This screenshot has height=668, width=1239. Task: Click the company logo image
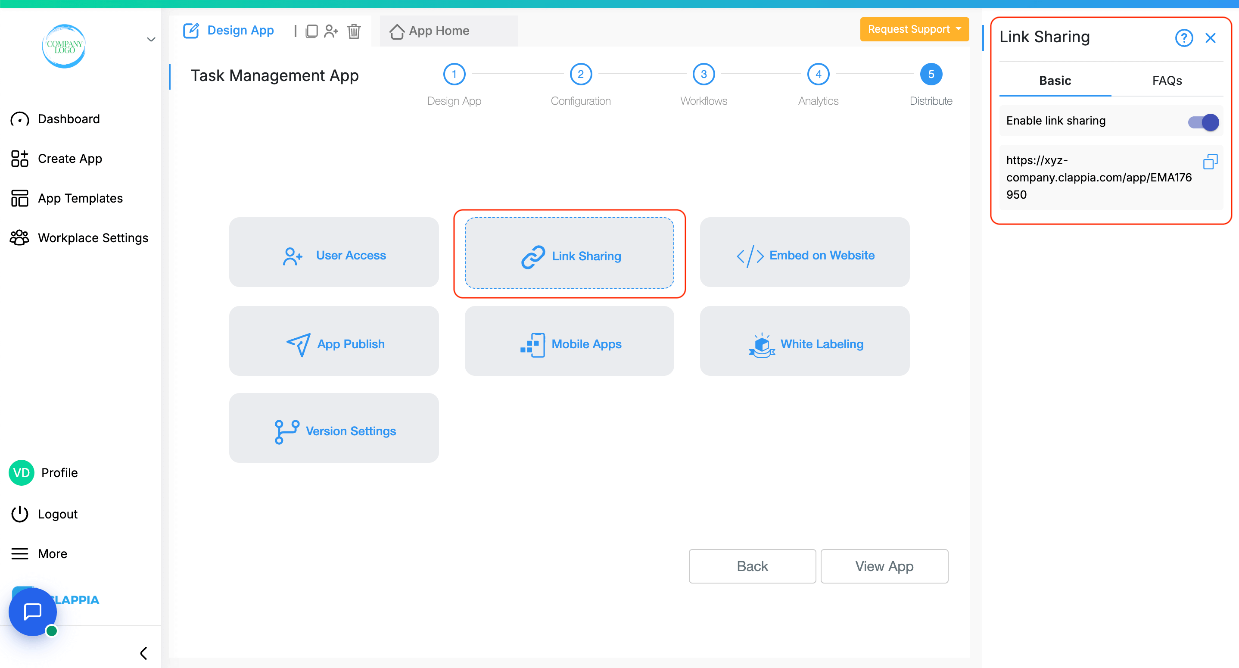click(x=64, y=46)
